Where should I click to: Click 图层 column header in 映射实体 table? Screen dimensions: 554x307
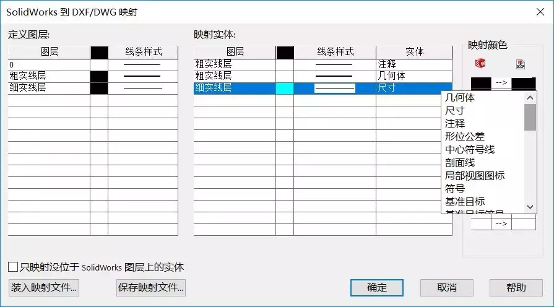235,52
